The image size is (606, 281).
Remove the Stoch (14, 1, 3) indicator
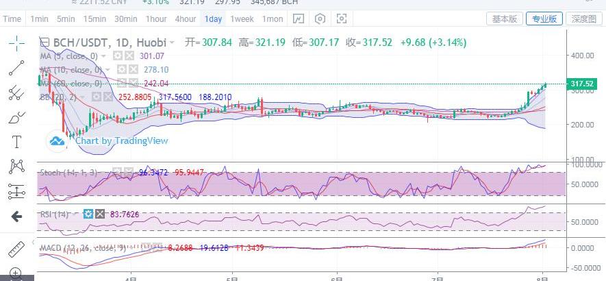coord(129,172)
